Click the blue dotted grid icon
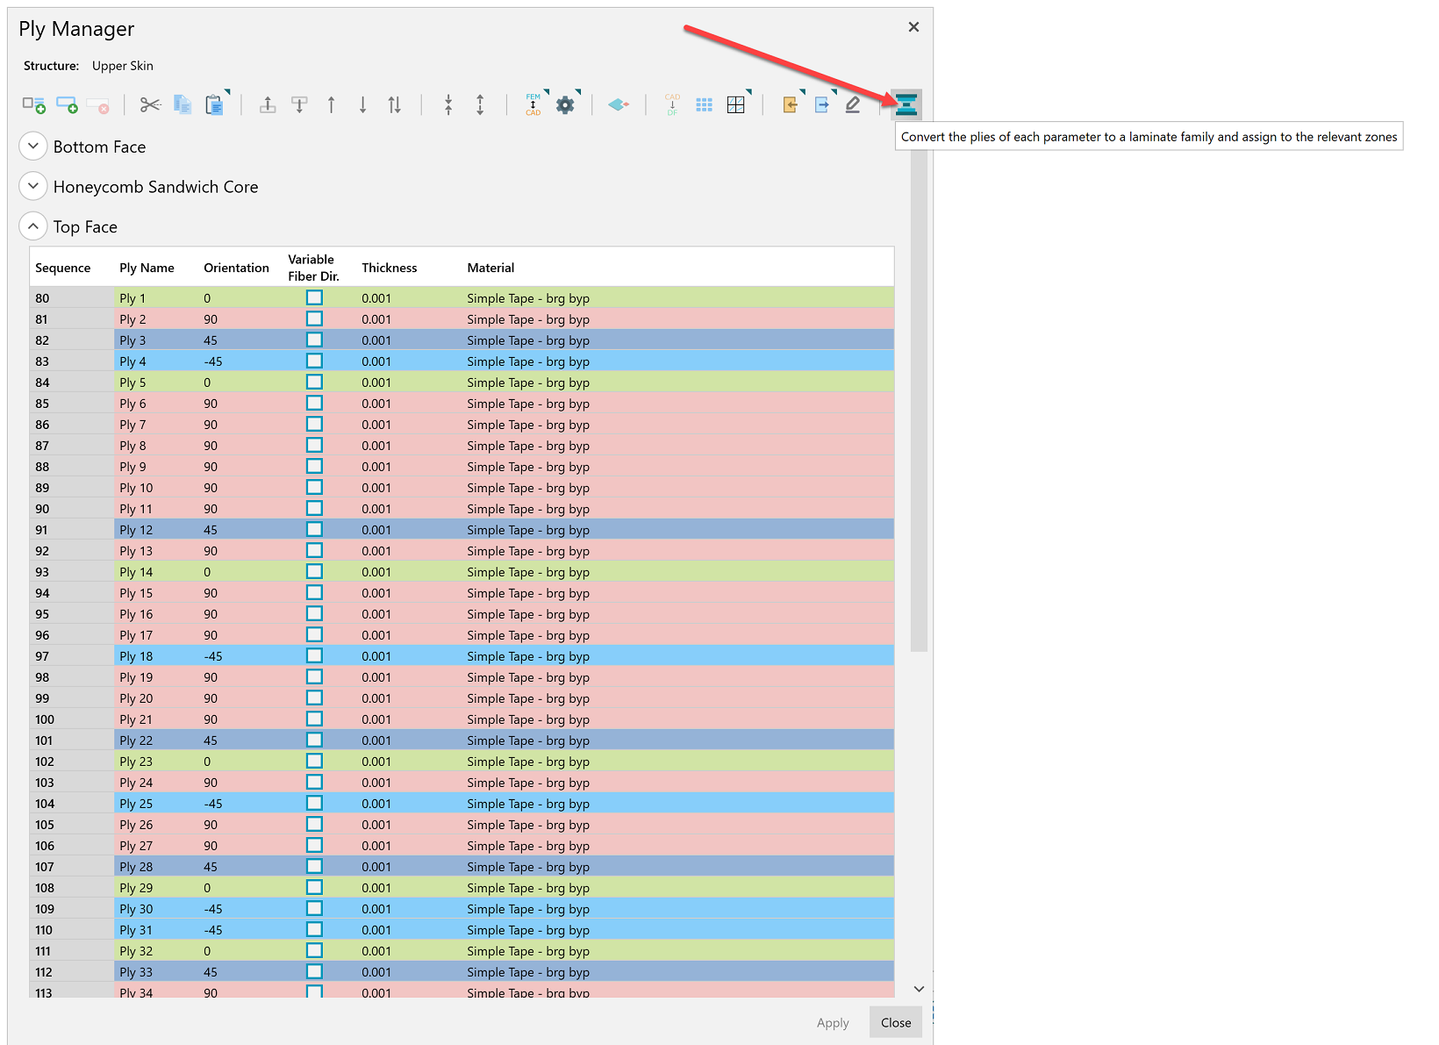Image resolution: width=1439 pixels, height=1045 pixels. 704,105
